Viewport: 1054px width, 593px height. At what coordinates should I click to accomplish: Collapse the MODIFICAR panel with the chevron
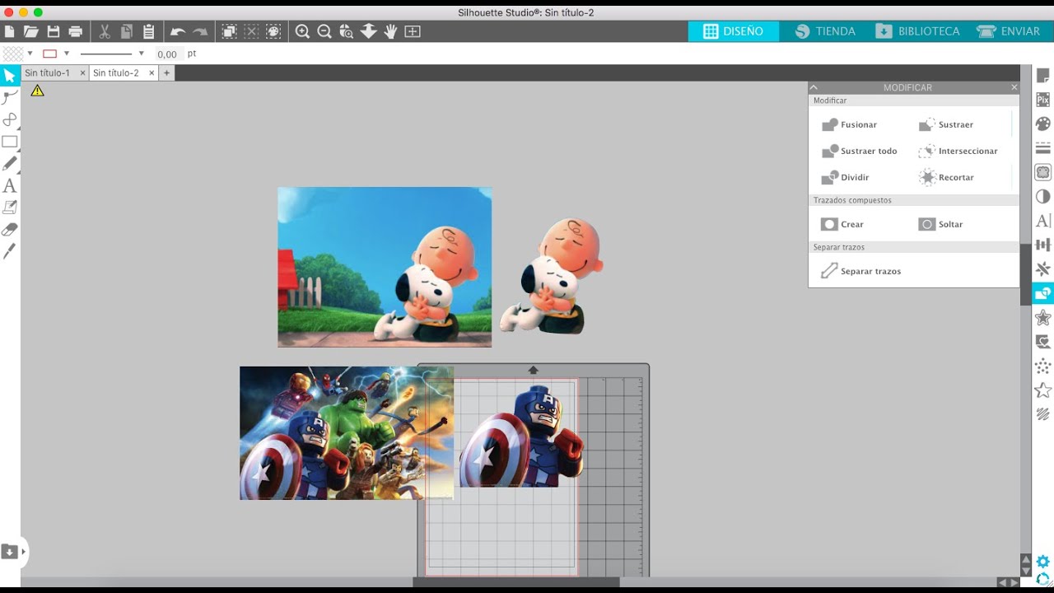tap(814, 87)
